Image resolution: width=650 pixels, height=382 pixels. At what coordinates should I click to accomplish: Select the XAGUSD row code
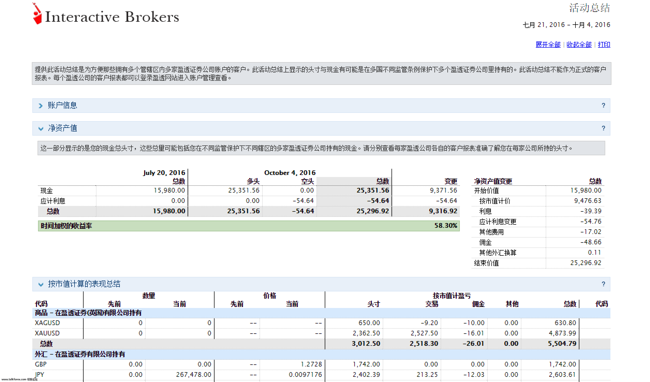pos(47,323)
